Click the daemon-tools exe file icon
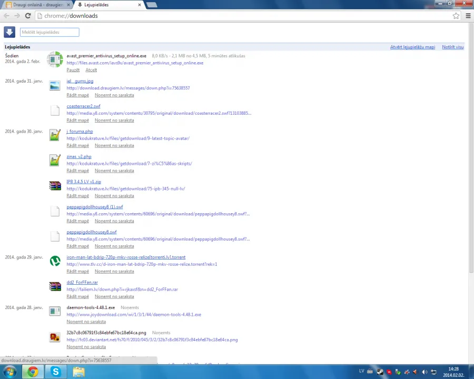This screenshot has height=379, width=474. (x=55, y=311)
